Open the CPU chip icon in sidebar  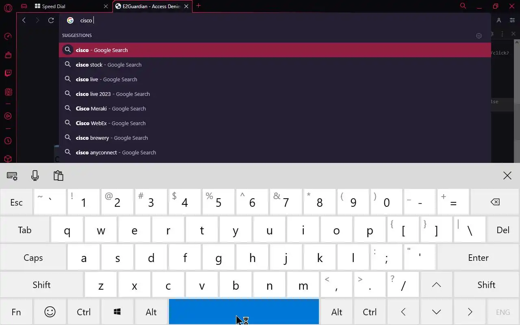[8, 92]
